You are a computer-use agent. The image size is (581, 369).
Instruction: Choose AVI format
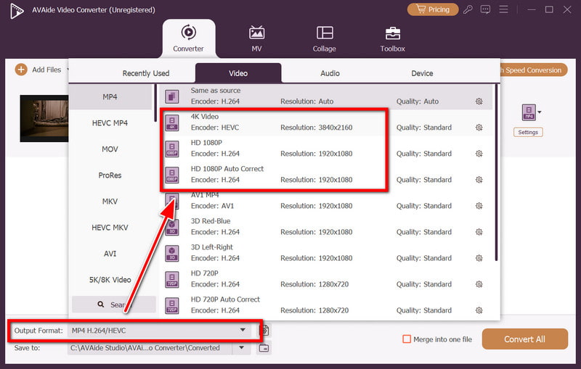(x=110, y=254)
